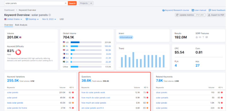227x111 pixels.
Task: Switch to Bulk Analysis tab
Action: [x=21, y=25]
